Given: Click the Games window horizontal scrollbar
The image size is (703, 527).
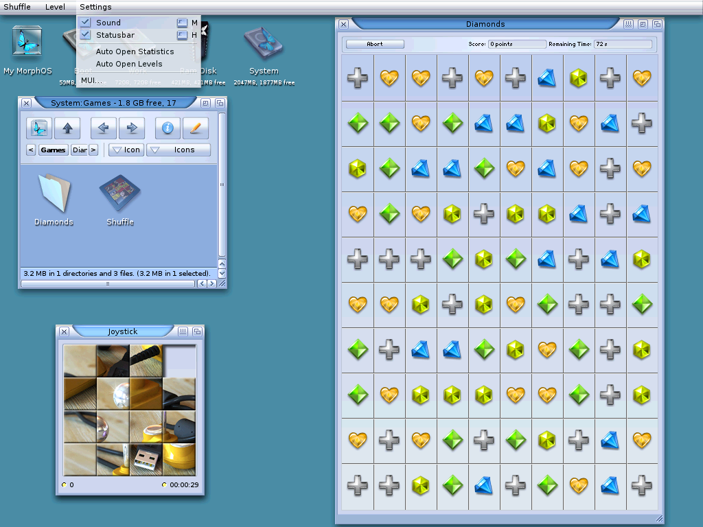Looking at the screenshot, I should (108, 283).
